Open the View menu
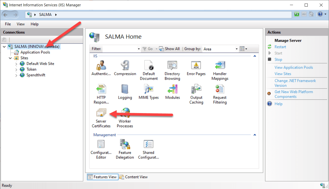Image resolution: width=329 pixels, height=189 pixels. [21, 24]
